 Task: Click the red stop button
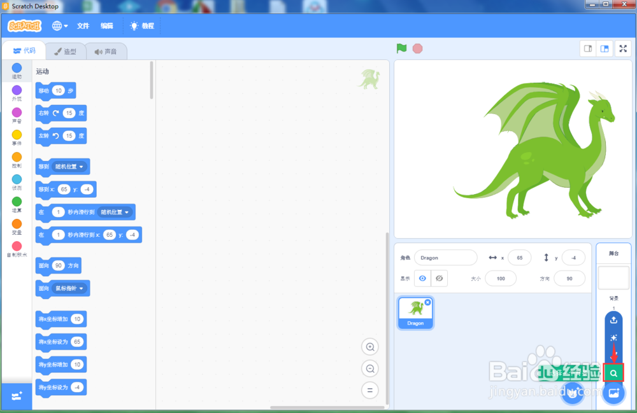(417, 49)
